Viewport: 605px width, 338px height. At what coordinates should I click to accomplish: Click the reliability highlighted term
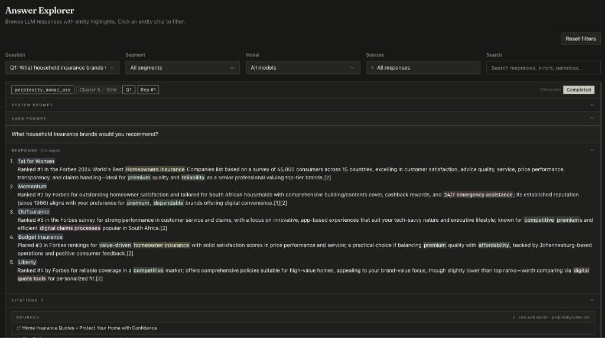[x=193, y=178]
